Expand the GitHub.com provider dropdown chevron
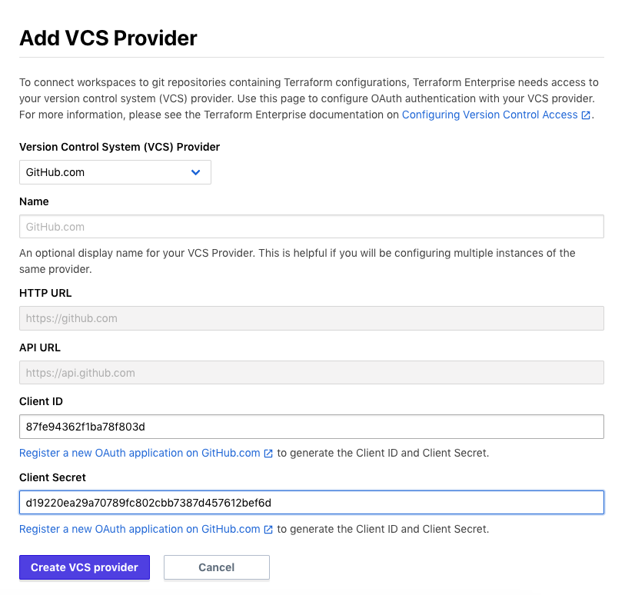This screenshot has width=625, height=595. (x=195, y=172)
